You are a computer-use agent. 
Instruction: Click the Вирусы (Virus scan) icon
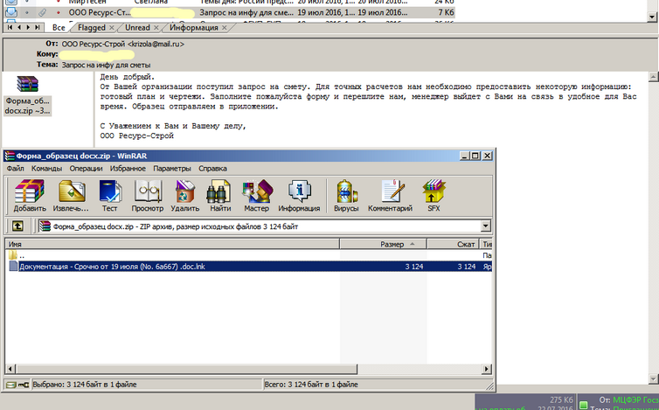(x=346, y=196)
